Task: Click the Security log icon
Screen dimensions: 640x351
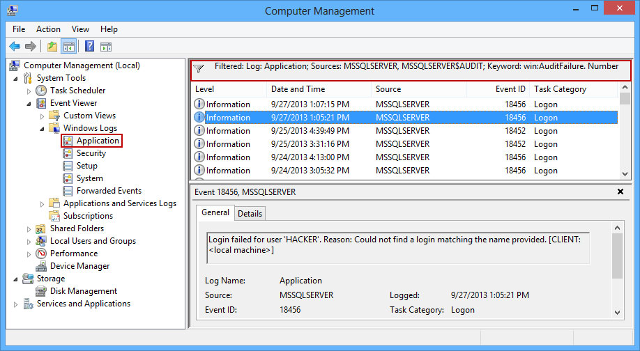Action: click(x=68, y=153)
